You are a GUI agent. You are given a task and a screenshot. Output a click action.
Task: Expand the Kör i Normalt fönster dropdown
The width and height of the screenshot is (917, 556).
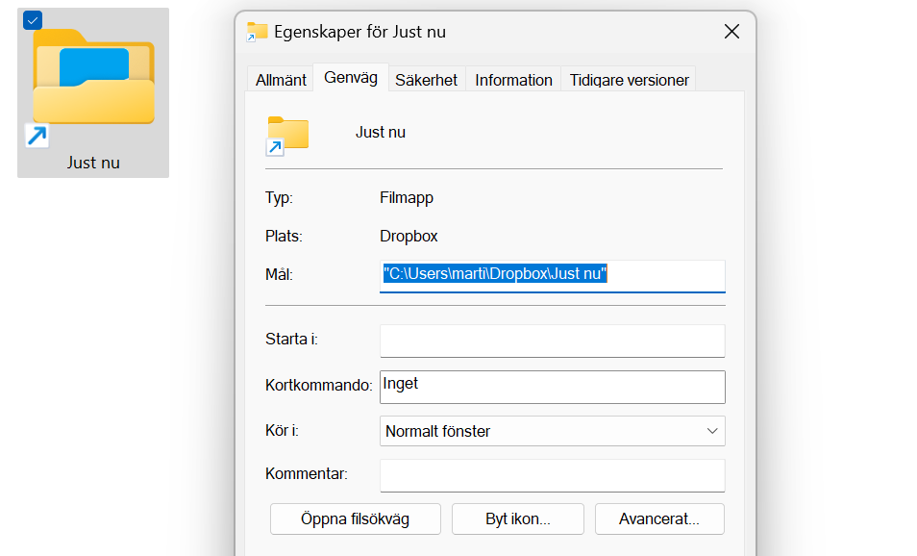click(552, 431)
